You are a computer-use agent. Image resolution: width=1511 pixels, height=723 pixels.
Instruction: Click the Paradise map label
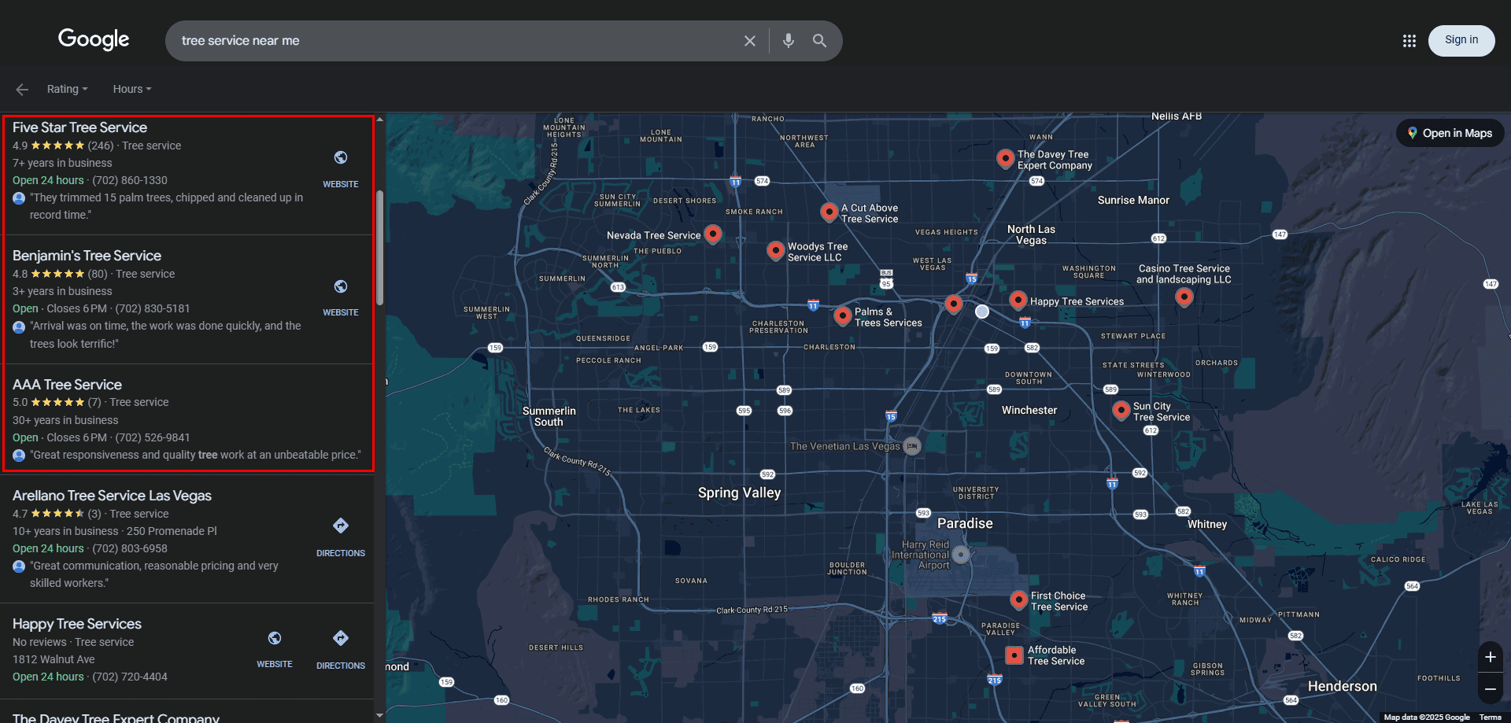pyautogui.click(x=965, y=523)
